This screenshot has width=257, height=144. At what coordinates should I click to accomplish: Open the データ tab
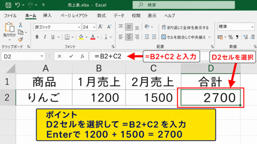[119, 16]
